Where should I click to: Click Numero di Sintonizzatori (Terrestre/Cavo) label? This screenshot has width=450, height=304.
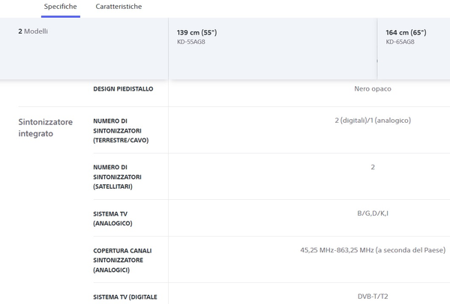pyautogui.click(x=121, y=130)
